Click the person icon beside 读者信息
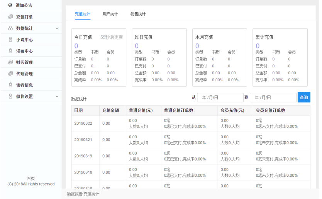This screenshot has height=199, width=322. click(10, 85)
